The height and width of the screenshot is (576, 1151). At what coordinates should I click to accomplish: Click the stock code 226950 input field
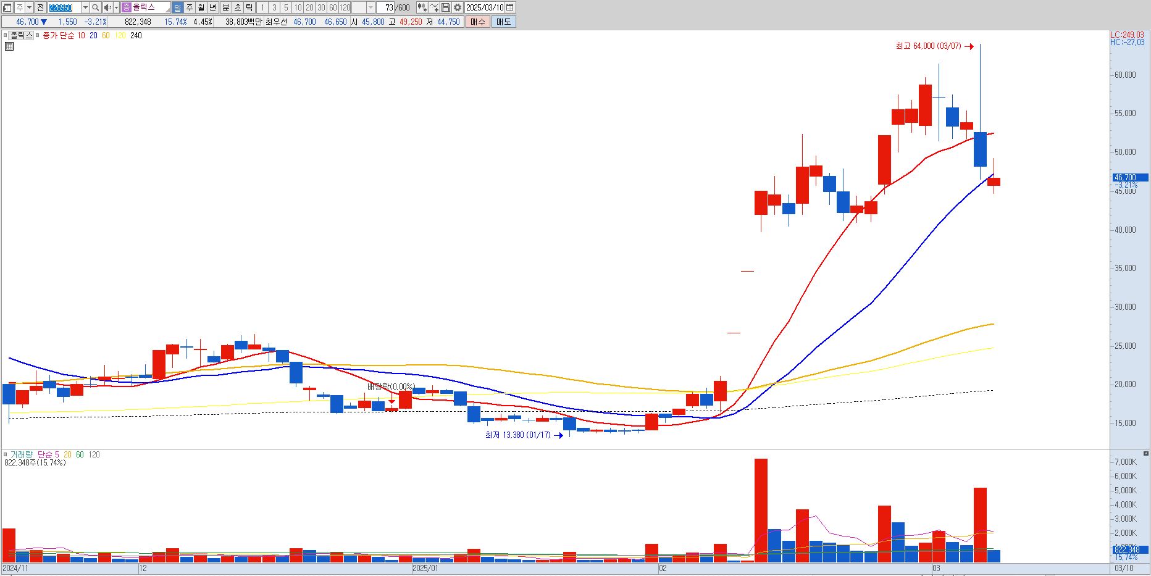pyautogui.click(x=64, y=7)
